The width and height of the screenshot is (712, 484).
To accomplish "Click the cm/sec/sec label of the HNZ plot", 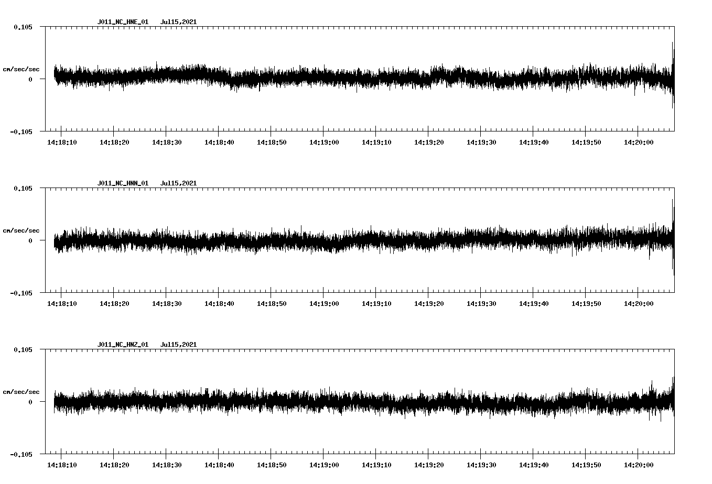I will pos(21,391).
